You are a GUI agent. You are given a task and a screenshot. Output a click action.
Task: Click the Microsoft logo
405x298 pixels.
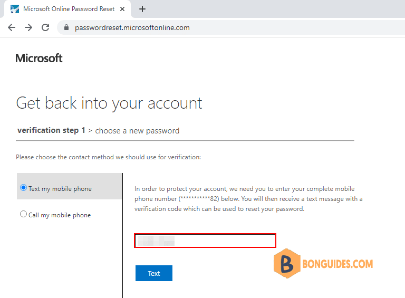(39, 58)
